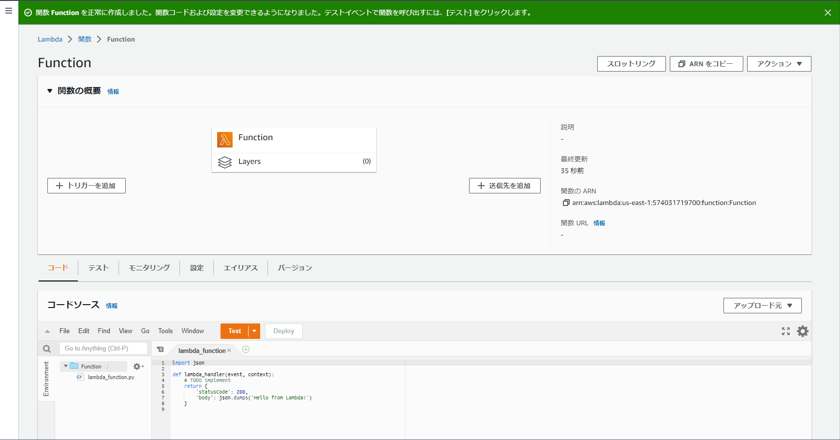Open 情報 link next to 関数の概要
This screenshot has height=440, width=840.
113,91
